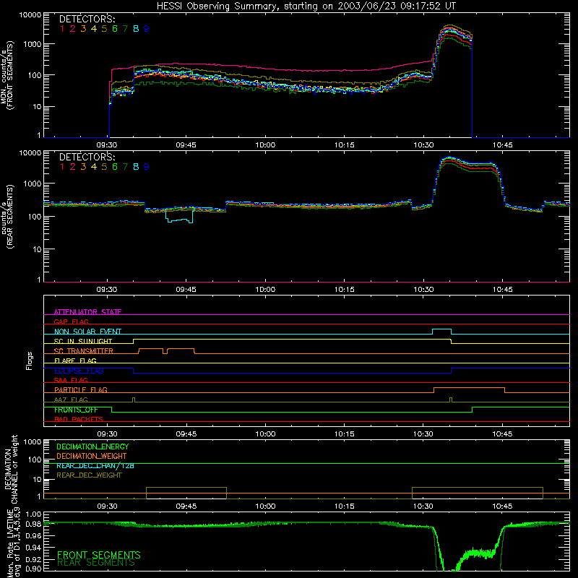Screen dimensions: 578x578
Task: Click the 09:45 time label under the Flags panel
Action: pos(186,434)
